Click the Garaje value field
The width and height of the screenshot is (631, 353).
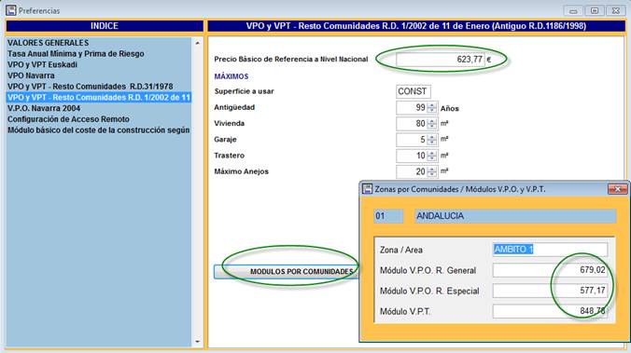tap(412, 140)
